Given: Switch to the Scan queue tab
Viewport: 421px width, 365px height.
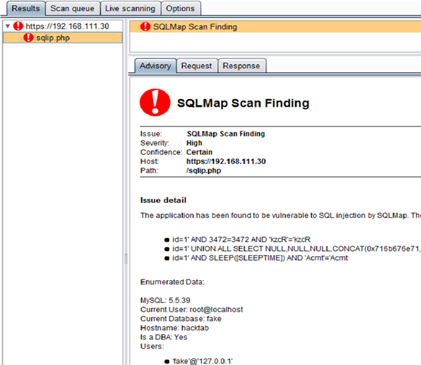Looking at the screenshot, I should 72,9.
